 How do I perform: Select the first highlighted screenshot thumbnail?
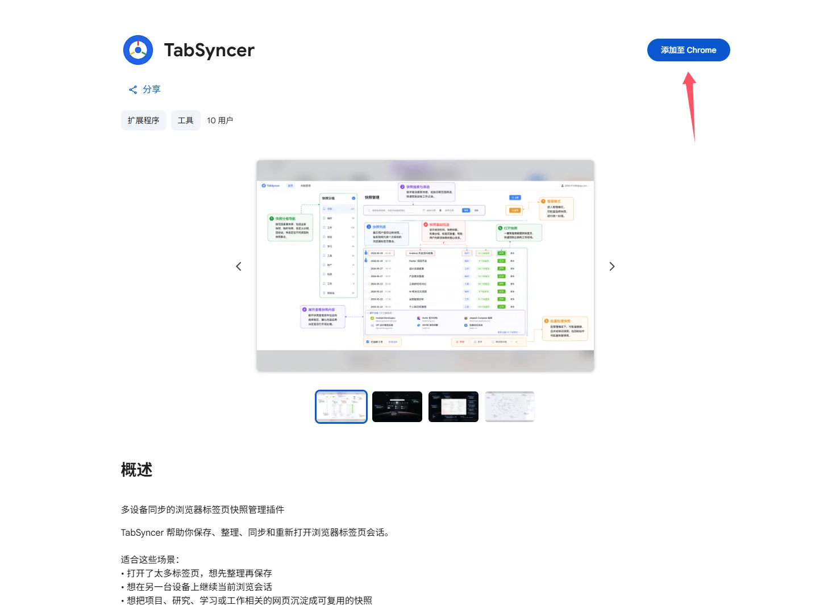tap(341, 407)
